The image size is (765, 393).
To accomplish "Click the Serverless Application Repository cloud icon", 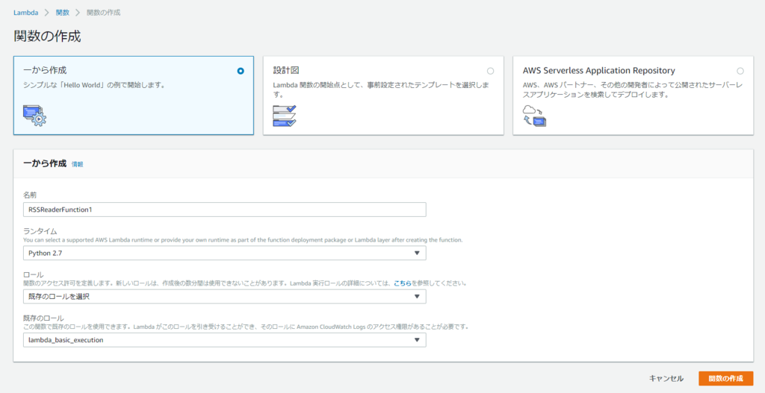I will tap(534, 116).
